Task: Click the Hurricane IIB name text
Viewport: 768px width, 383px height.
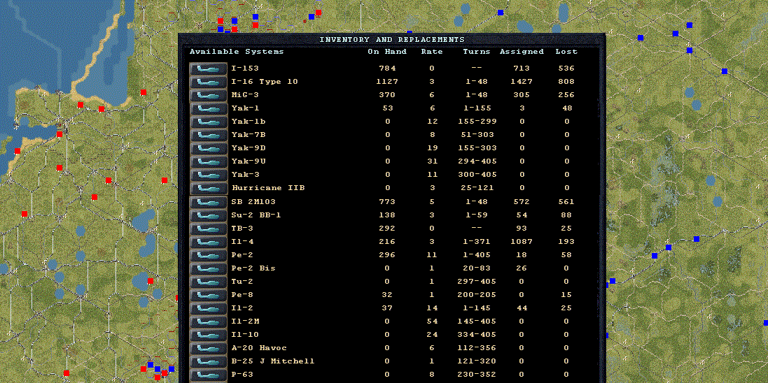Action: coord(268,188)
